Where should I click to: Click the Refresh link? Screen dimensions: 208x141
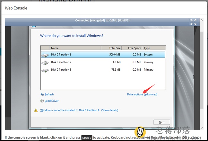pyautogui.click(x=49, y=94)
